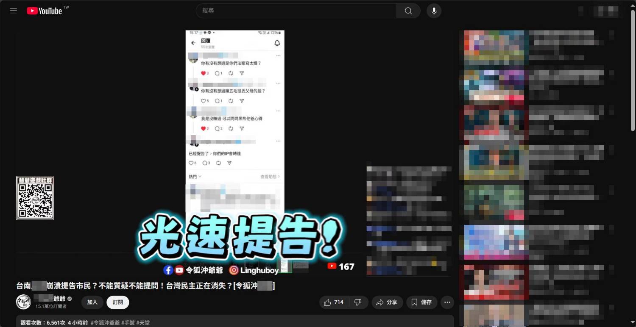636x327 pixels.
Task: Click the 15.1萬位訂閱者 subscriber count
Action: point(51,306)
